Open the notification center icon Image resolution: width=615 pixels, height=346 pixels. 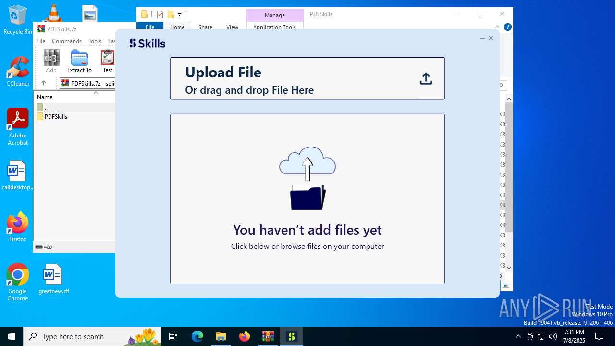pos(599,336)
